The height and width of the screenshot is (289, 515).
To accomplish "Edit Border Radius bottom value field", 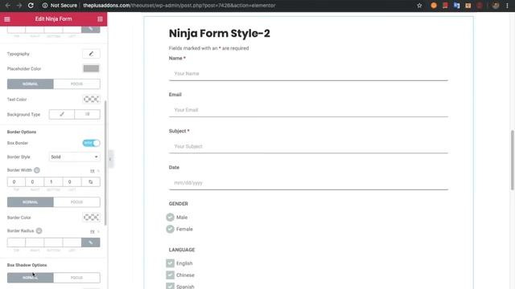I will [x=53, y=242].
